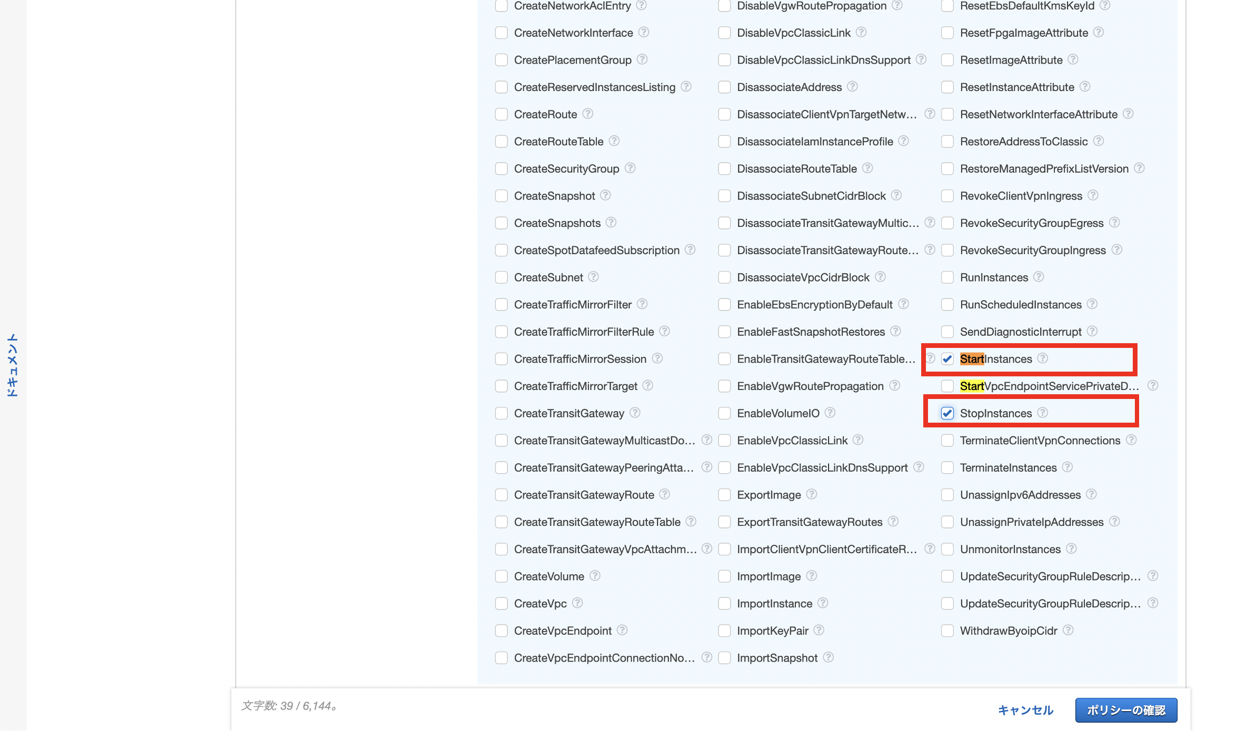Click help icon next to RunInstances

click(x=1038, y=277)
